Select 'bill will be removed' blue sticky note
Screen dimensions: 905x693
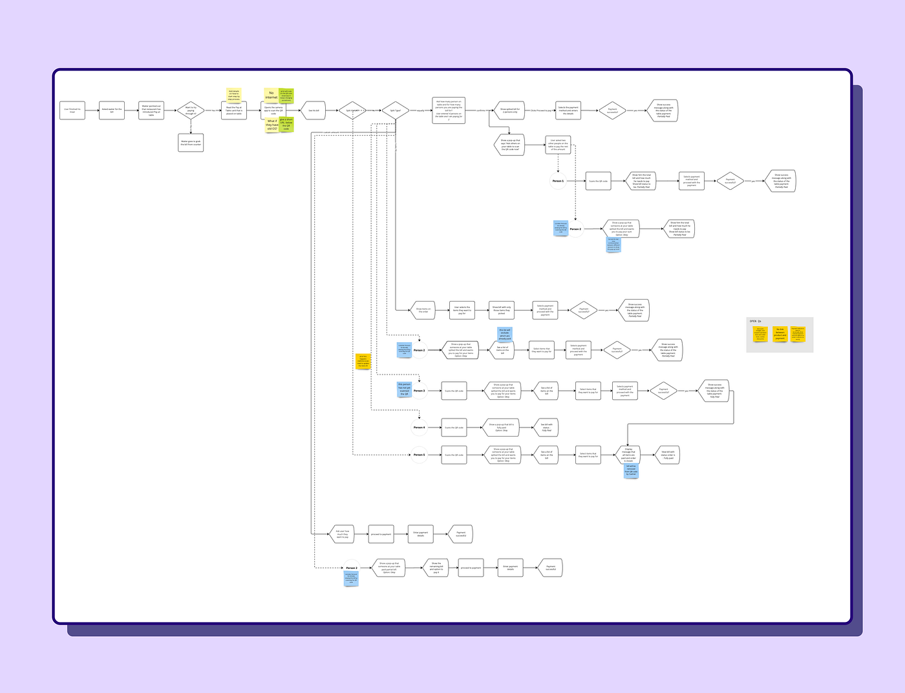pos(631,470)
